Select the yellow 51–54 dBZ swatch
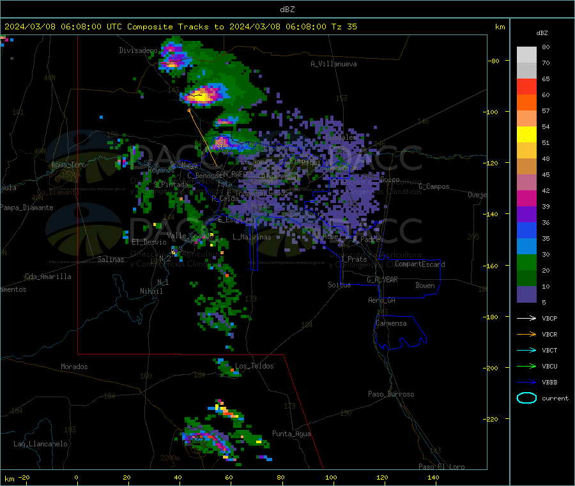The image size is (575, 486). 526,135
